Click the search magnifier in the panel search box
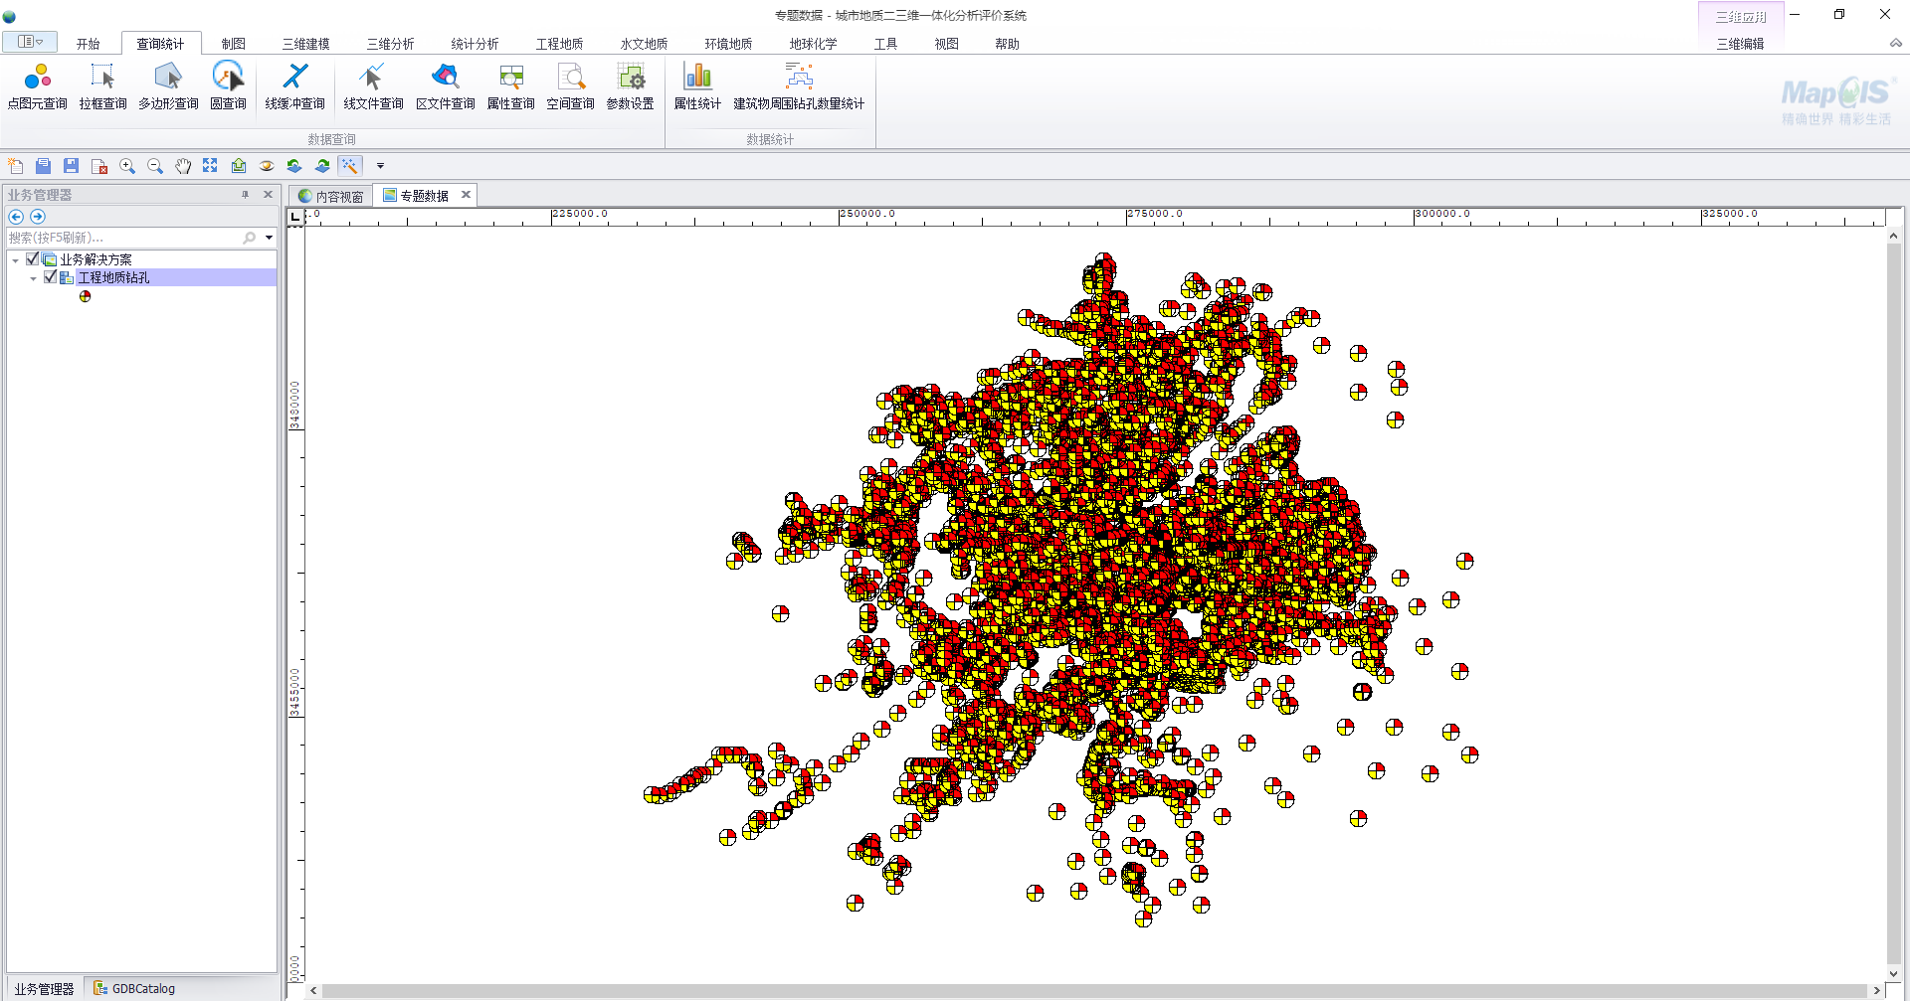The width and height of the screenshot is (1910, 1001). click(x=249, y=238)
